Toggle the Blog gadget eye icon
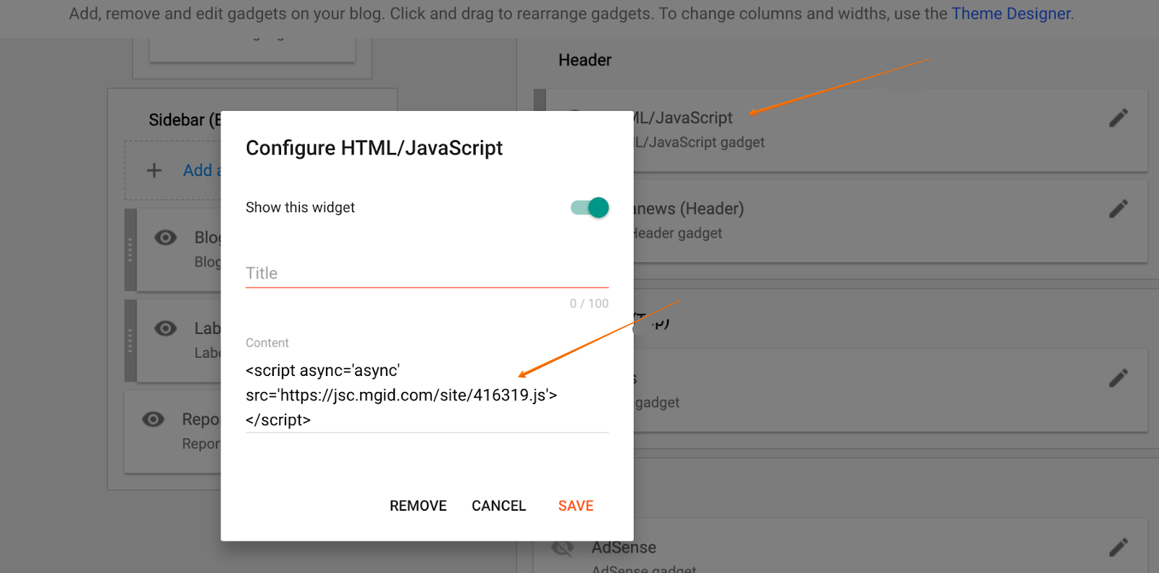Screen dimensions: 1159x573 (165, 238)
